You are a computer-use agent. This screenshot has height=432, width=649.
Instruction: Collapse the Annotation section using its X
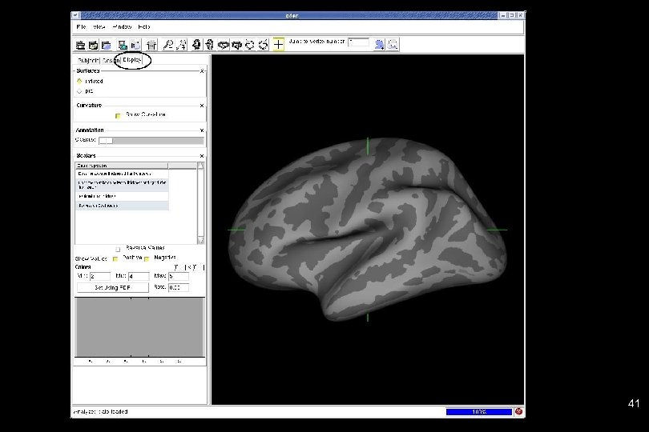pos(202,130)
